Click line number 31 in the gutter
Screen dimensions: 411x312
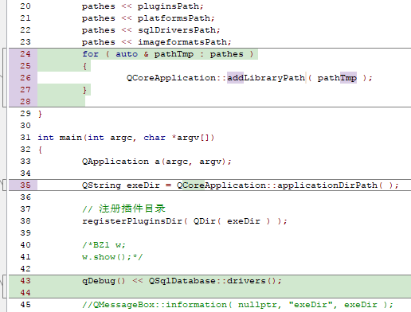tap(25, 138)
